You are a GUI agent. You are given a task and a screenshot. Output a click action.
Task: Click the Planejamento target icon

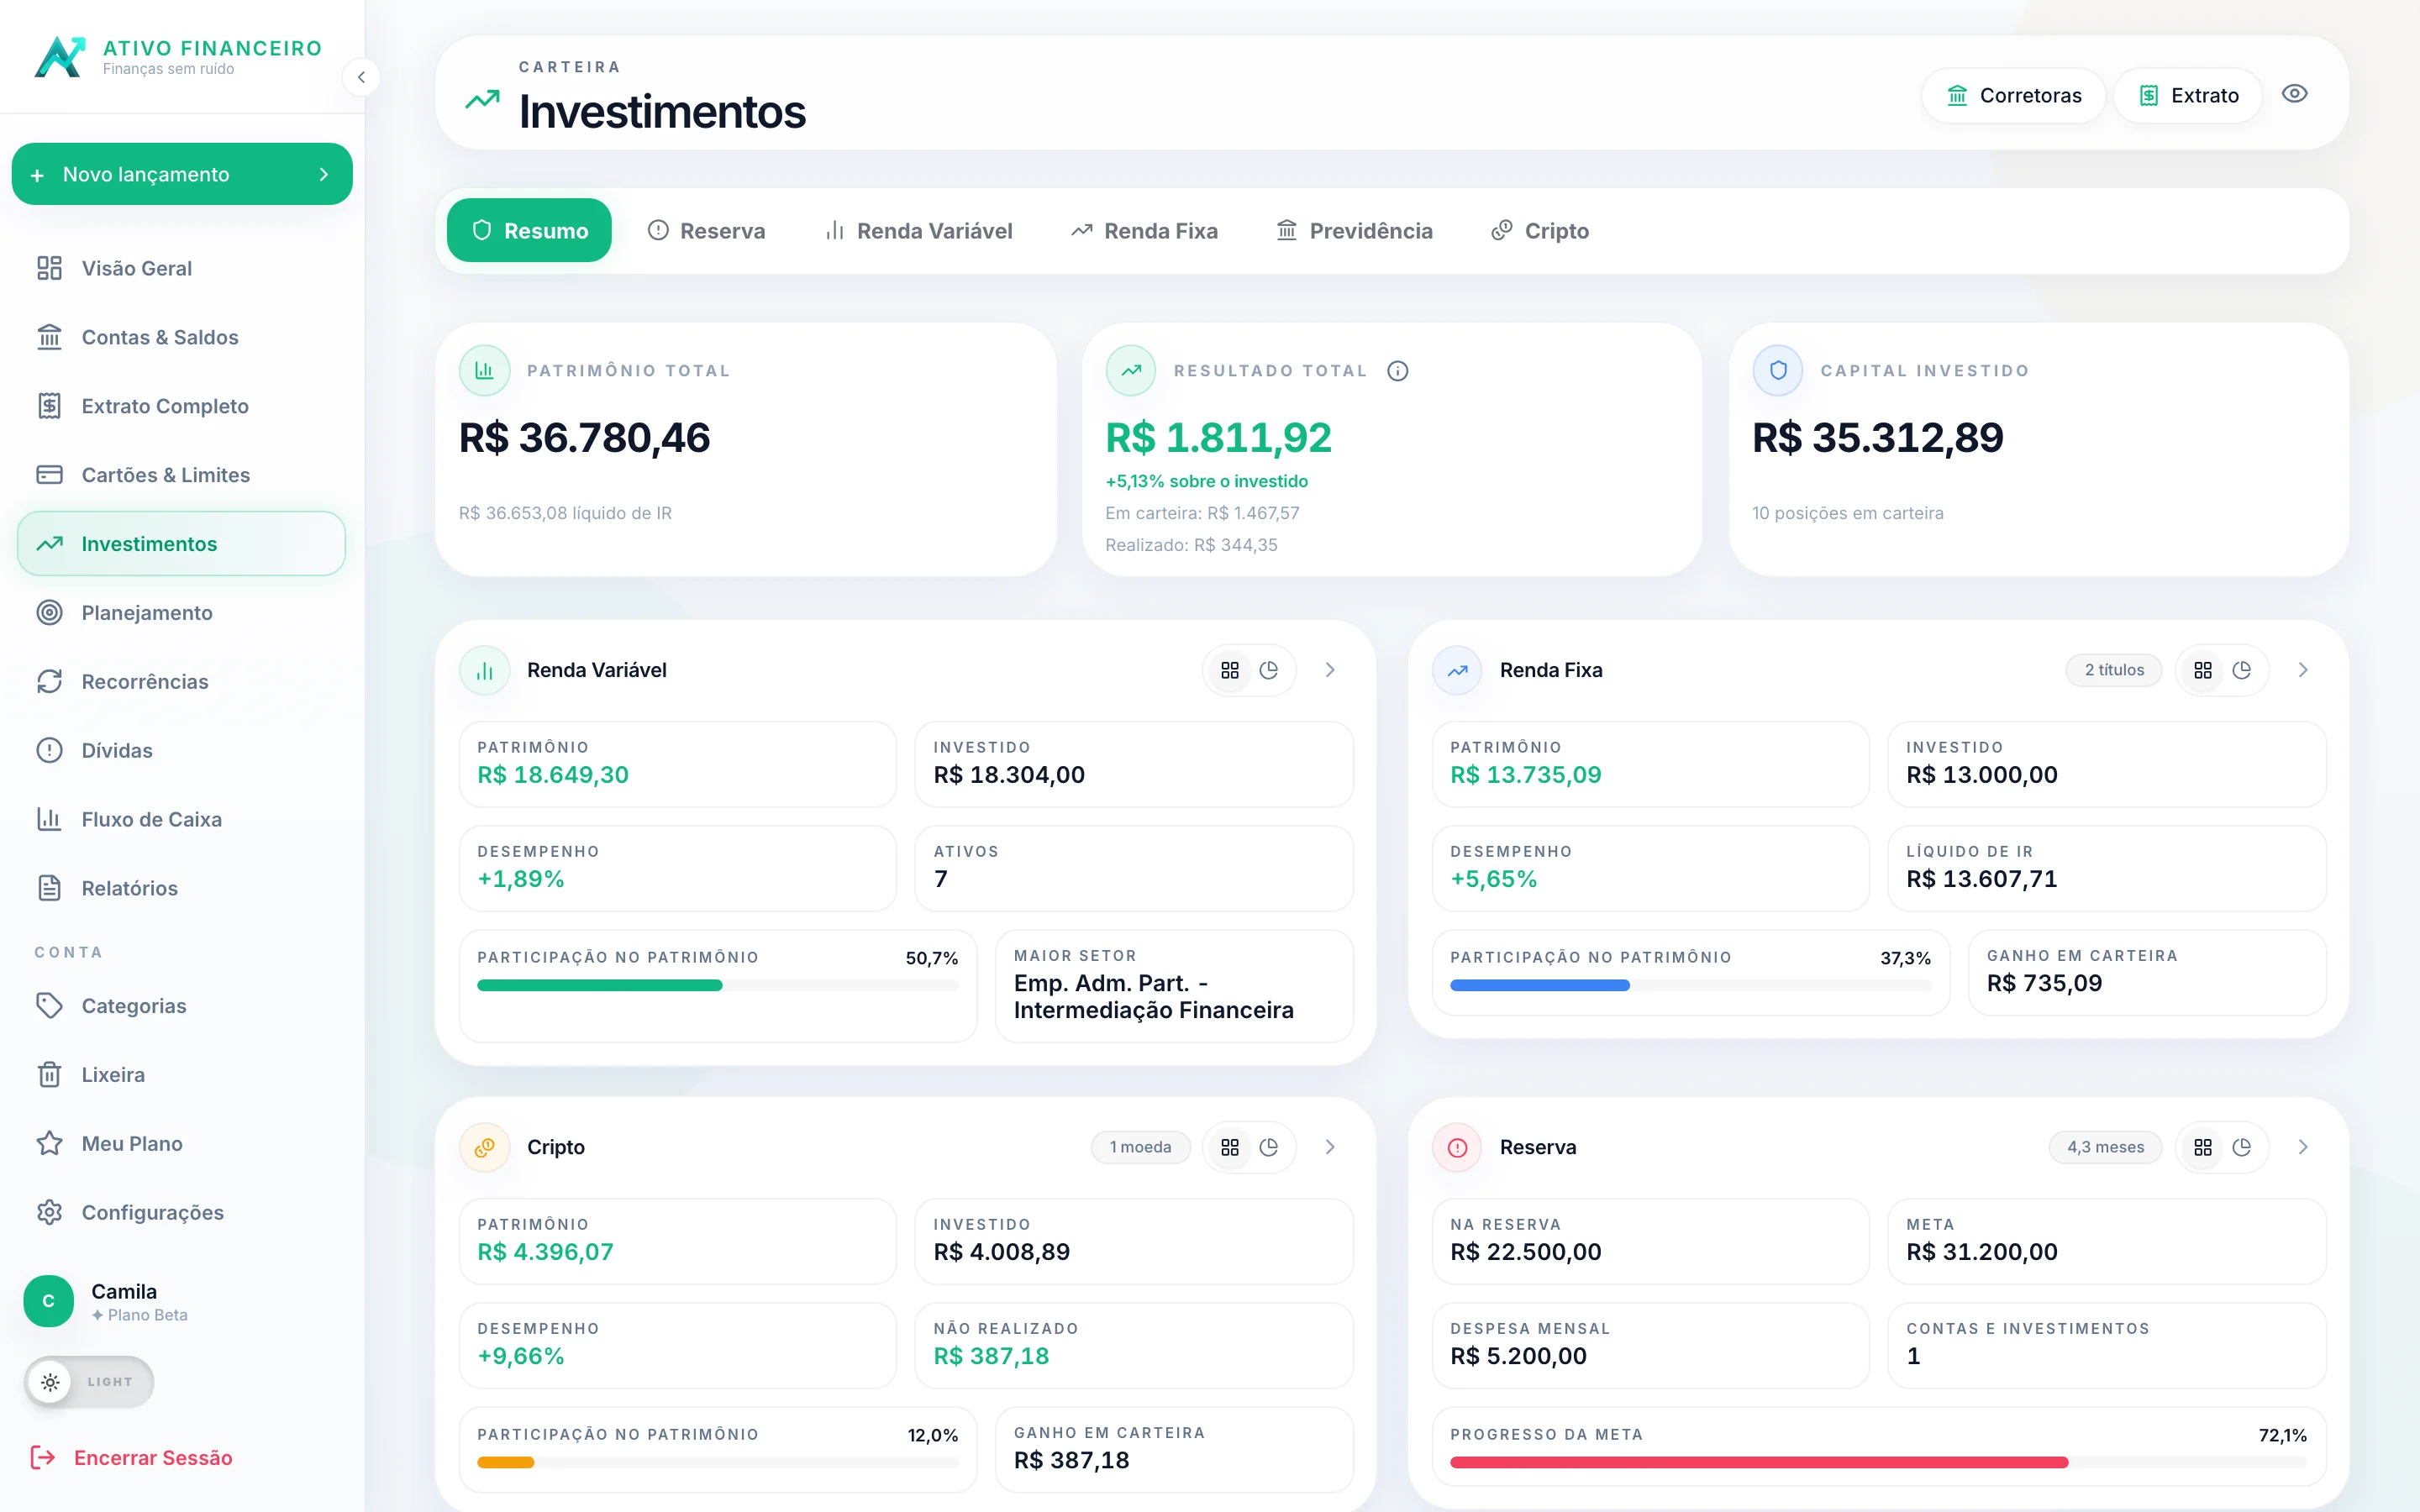click(x=49, y=613)
